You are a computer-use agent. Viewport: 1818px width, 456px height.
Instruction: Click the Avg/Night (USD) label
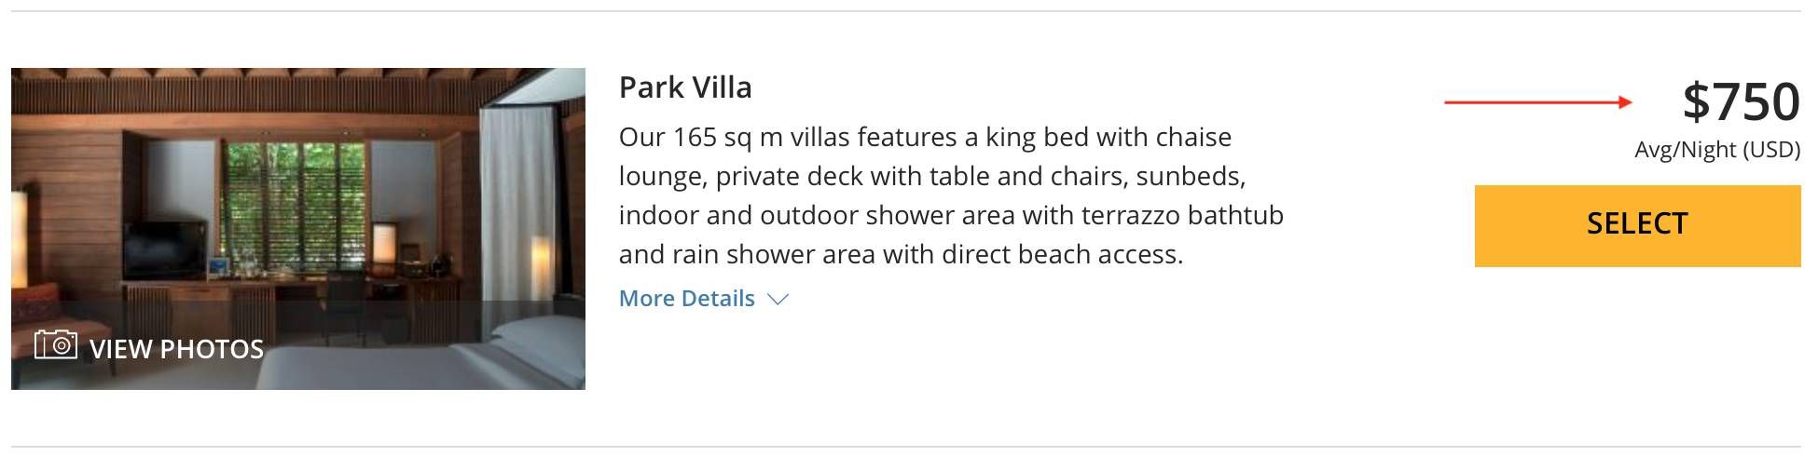point(1716,150)
